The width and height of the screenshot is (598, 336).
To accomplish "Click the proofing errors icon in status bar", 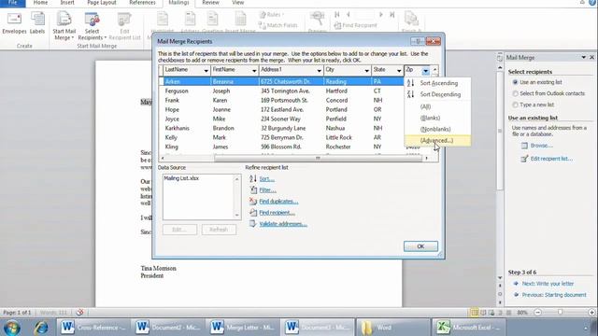I will tap(79, 313).
